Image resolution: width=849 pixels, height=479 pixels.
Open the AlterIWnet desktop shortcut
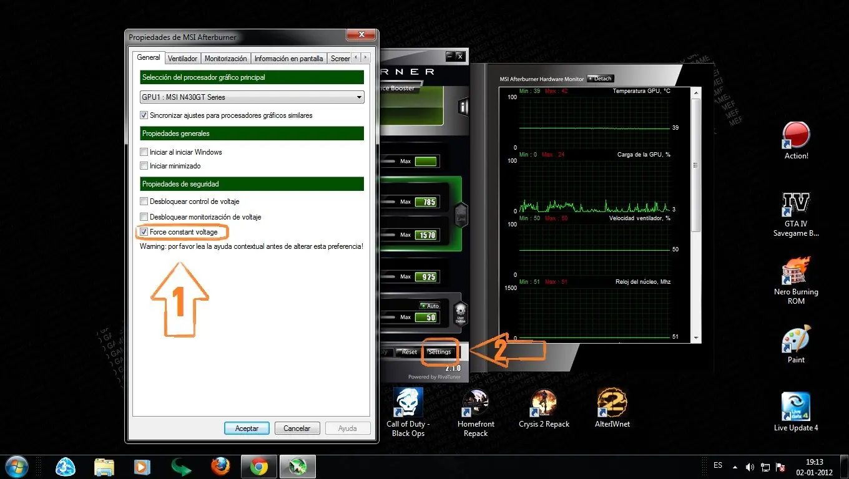coord(612,409)
